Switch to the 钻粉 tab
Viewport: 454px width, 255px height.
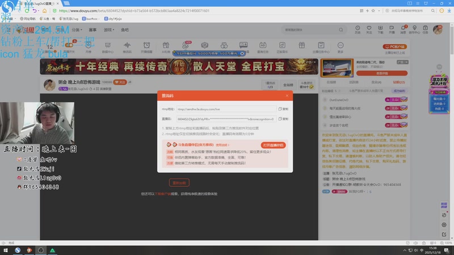point(399,82)
